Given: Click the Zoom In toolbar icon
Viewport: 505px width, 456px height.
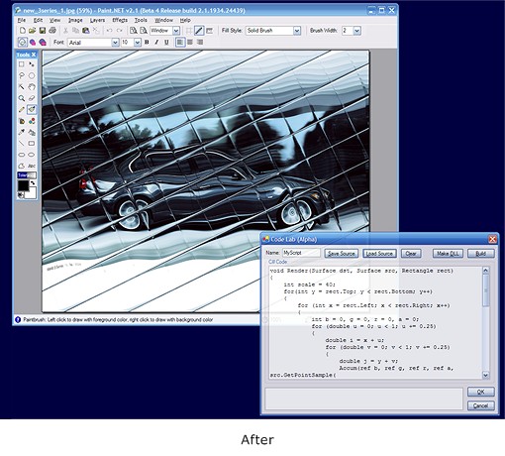Looking at the screenshot, I should pyautogui.click(x=134, y=31).
